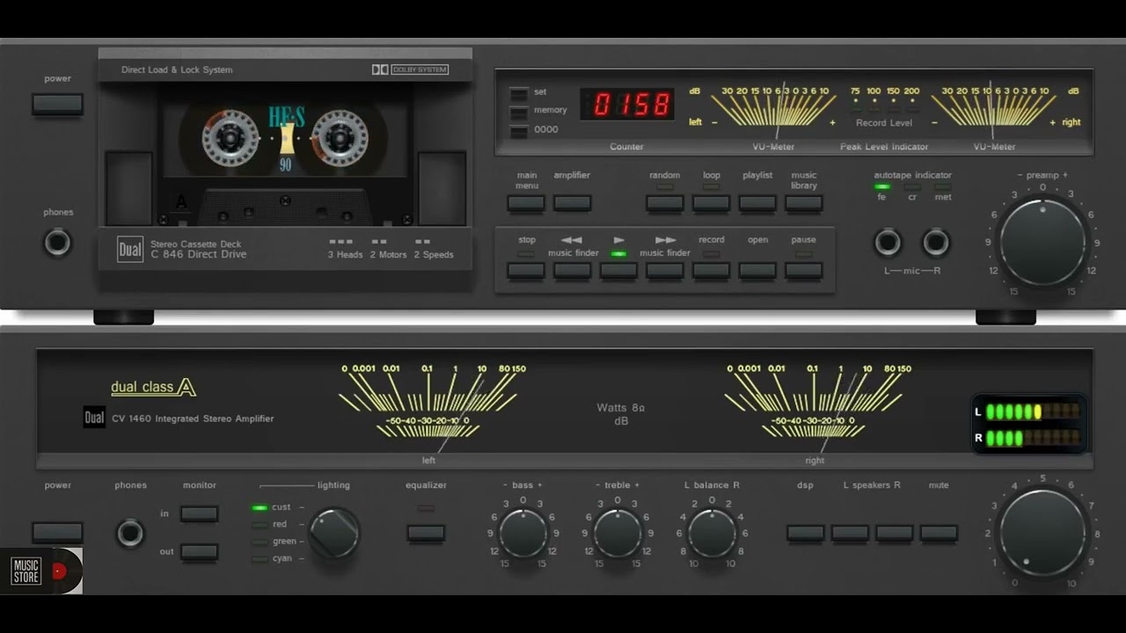Reset counter with the 0000 button

coord(519,131)
